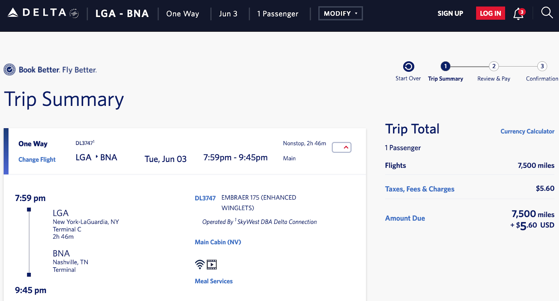Image resolution: width=559 pixels, height=301 pixels.
Task: Click the red LOG IN button
Action: (x=490, y=14)
